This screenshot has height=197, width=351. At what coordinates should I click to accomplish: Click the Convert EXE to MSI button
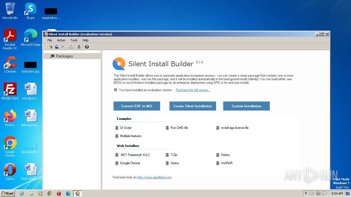click(x=137, y=106)
